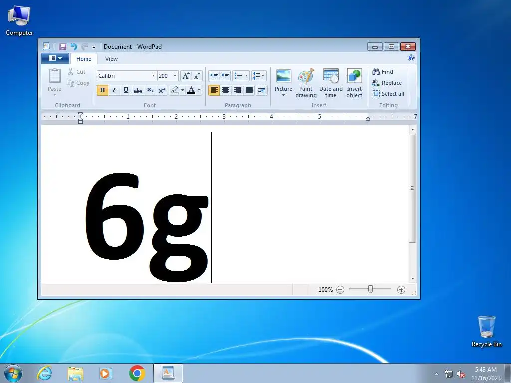Expand the font color dropdown arrow
Viewport: 511px width, 383px height.
click(199, 90)
